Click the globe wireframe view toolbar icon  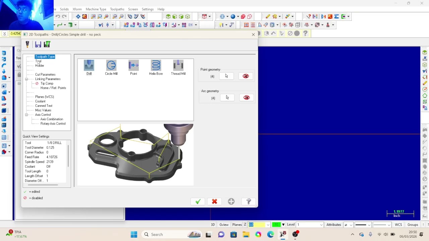pyautogui.click(x=222, y=16)
